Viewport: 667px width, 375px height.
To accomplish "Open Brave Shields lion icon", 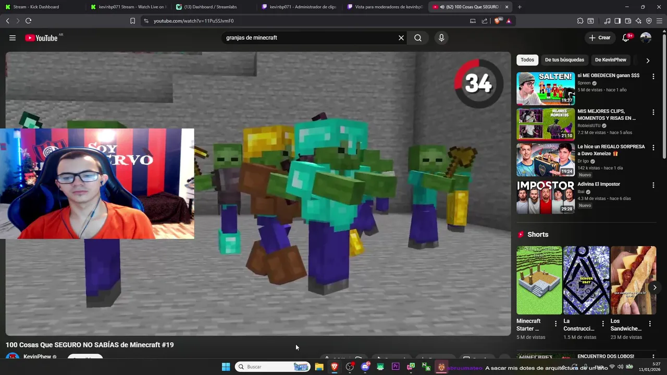I will (498, 21).
